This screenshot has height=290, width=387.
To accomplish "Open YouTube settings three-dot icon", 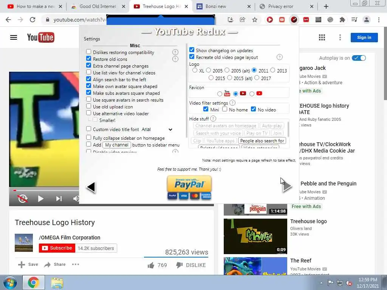I will (340, 37).
